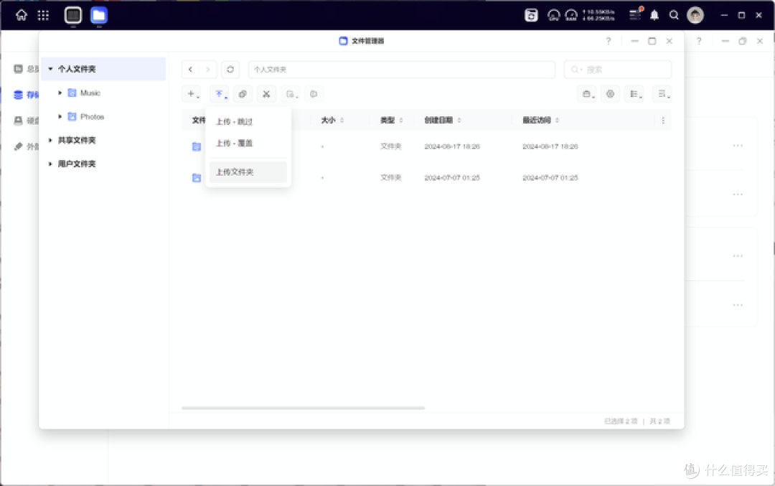Open help question mark in background window
This screenshot has height=486, width=775.
(699, 41)
